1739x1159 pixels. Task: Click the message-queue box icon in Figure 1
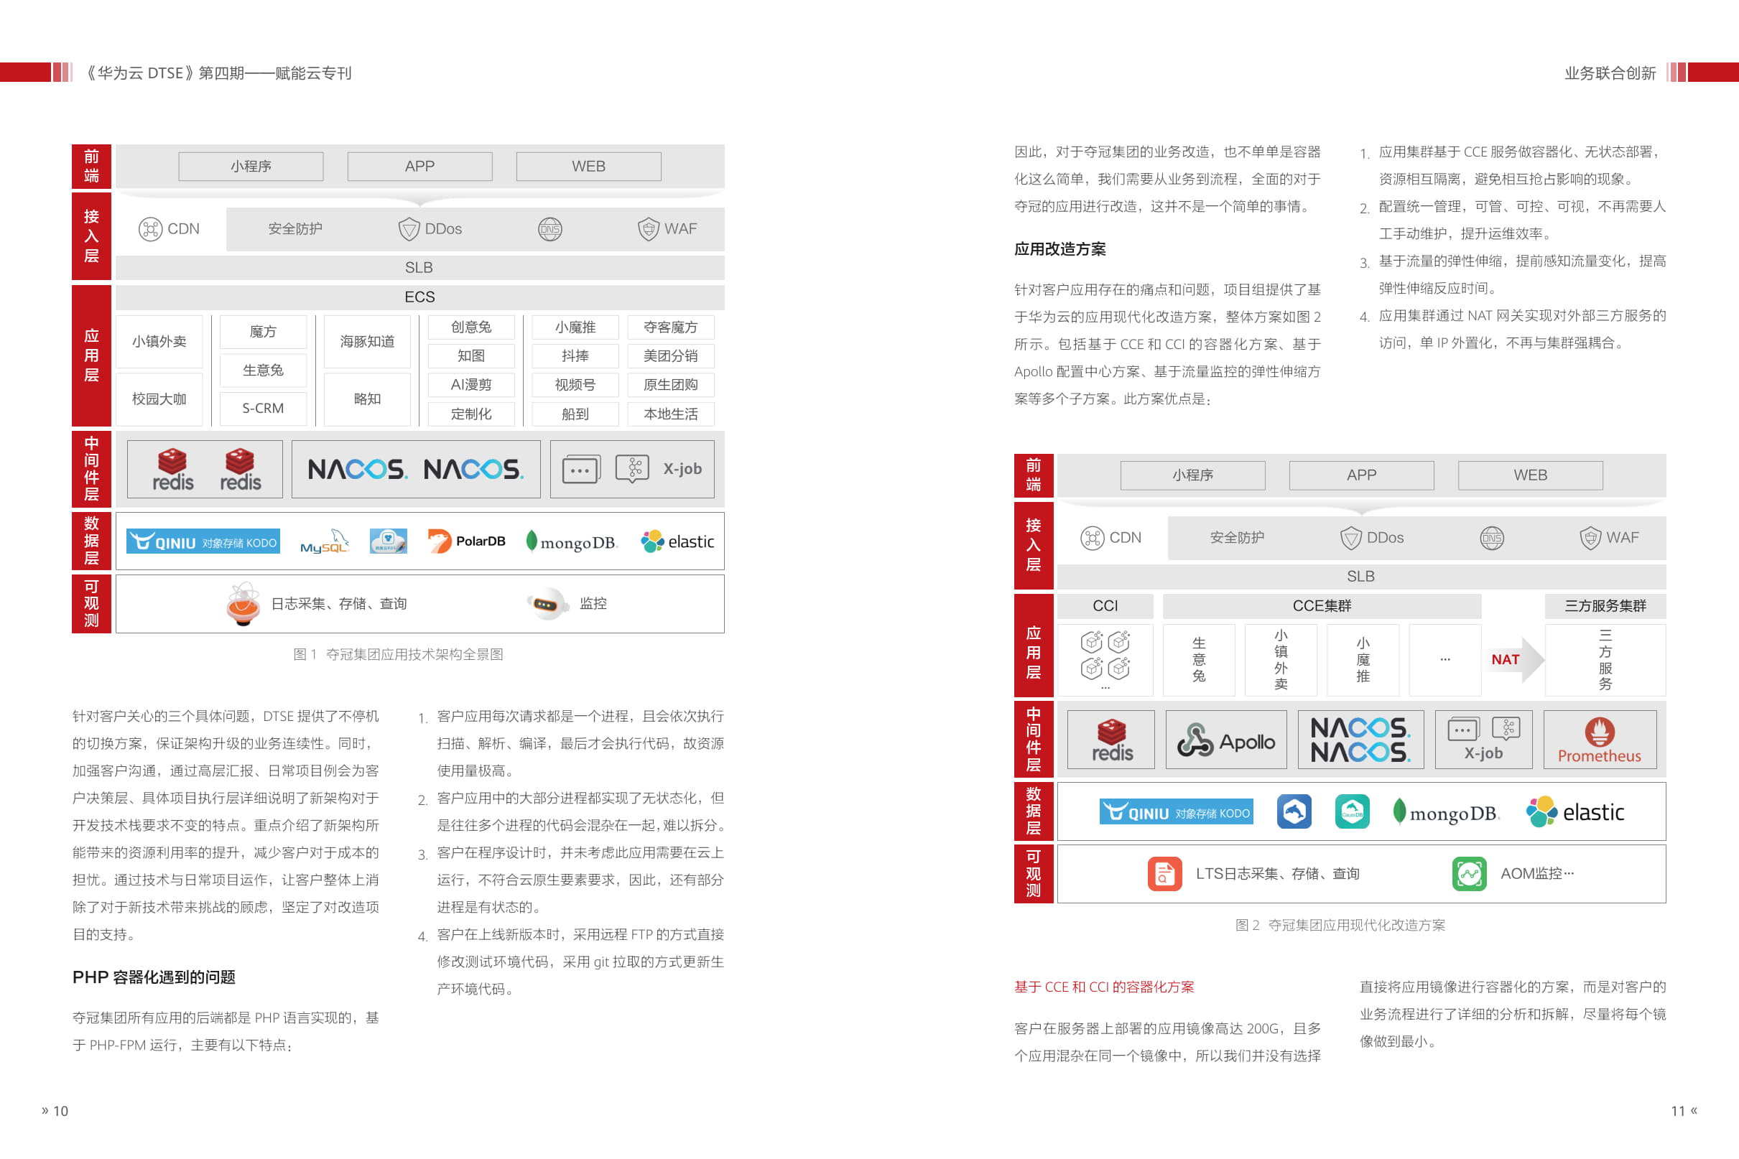[581, 469]
